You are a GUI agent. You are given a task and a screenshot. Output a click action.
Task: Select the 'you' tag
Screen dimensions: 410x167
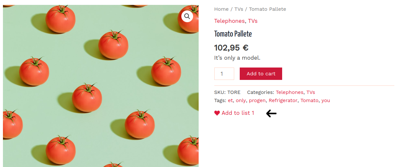point(326,100)
